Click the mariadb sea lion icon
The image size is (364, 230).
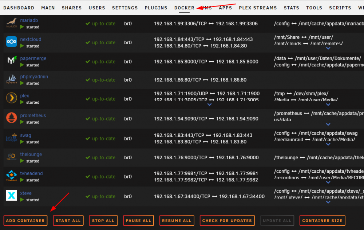[11, 23]
